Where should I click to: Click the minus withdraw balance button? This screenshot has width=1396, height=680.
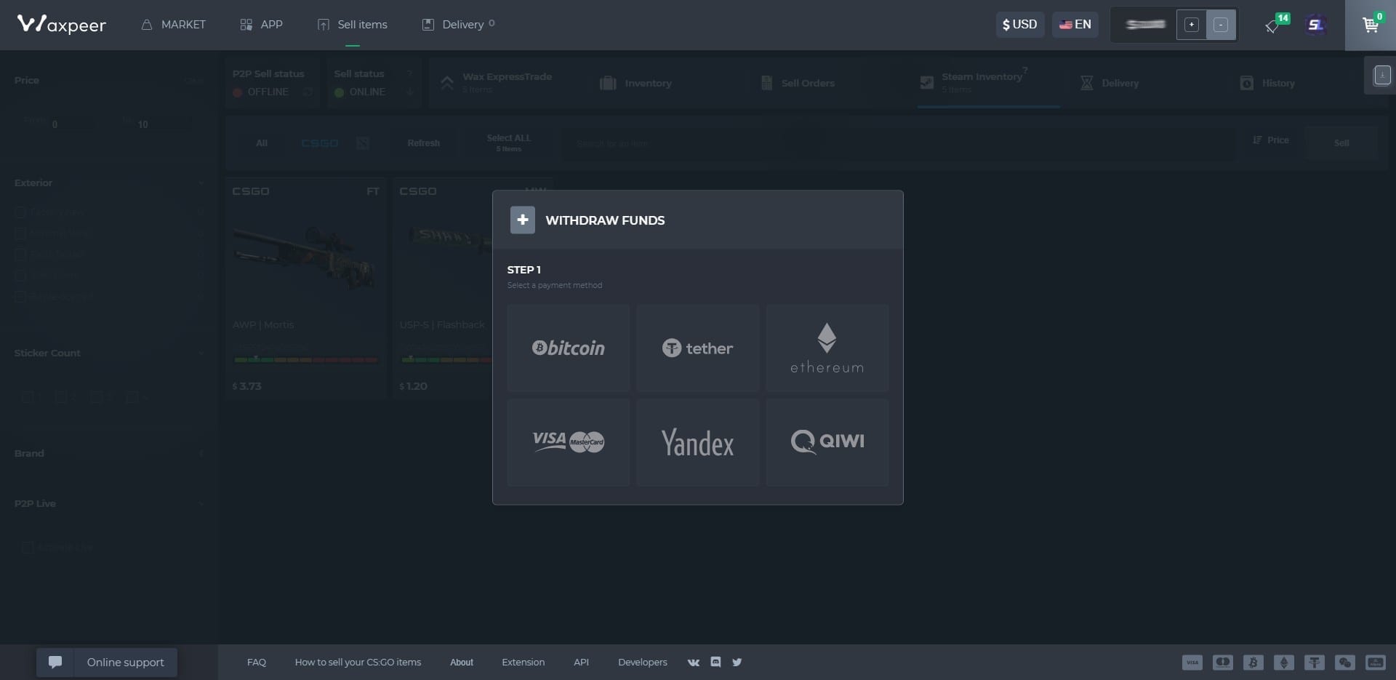click(1221, 25)
